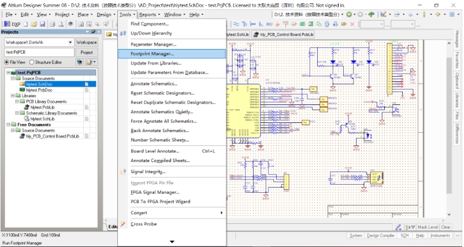The image size is (464, 247).
Task: Open the Design menu
Action: [106, 14]
